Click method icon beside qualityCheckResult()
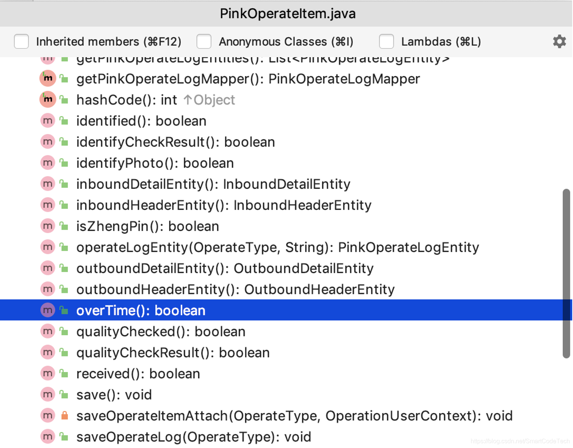Viewport: 573px width, 448px height. 48,352
